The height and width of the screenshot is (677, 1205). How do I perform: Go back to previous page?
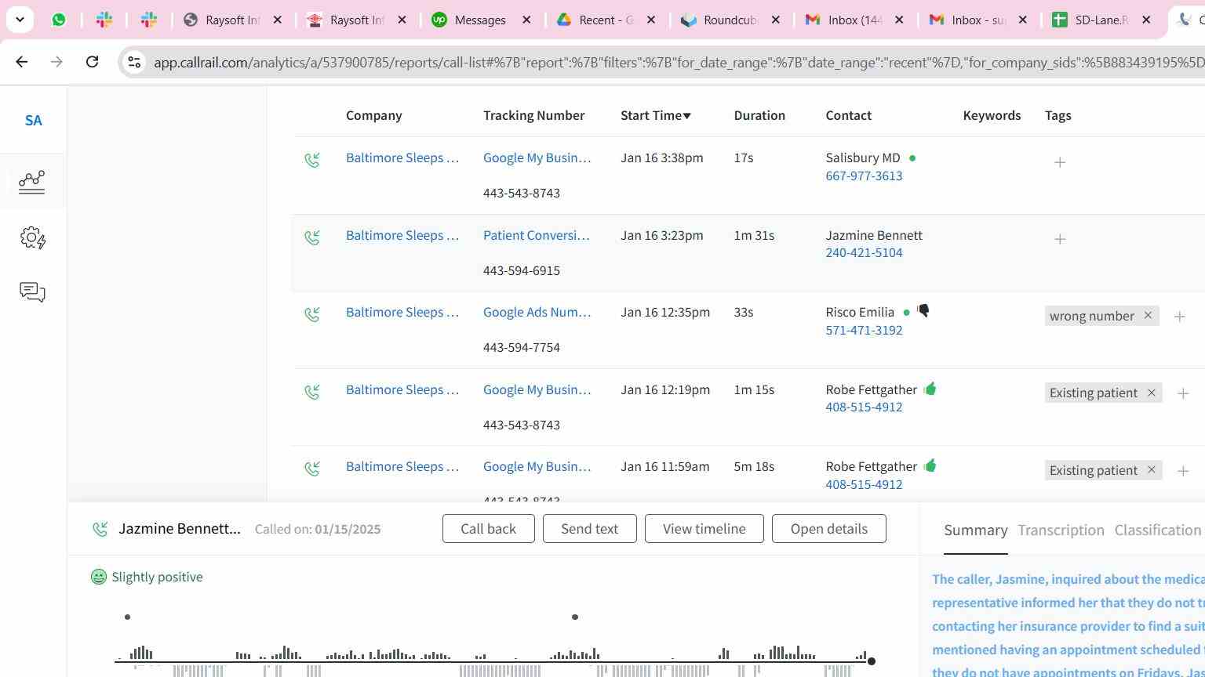point(22,61)
